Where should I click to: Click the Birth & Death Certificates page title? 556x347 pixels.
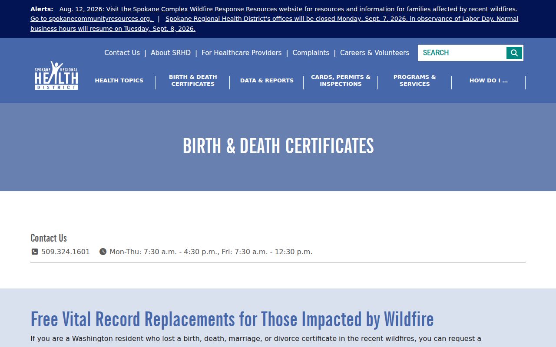(278, 146)
